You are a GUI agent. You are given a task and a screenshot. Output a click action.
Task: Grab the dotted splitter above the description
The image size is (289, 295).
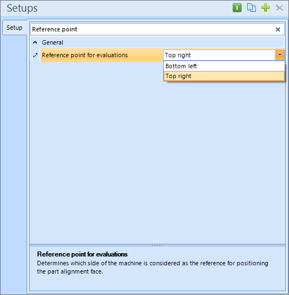pos(157,245)
